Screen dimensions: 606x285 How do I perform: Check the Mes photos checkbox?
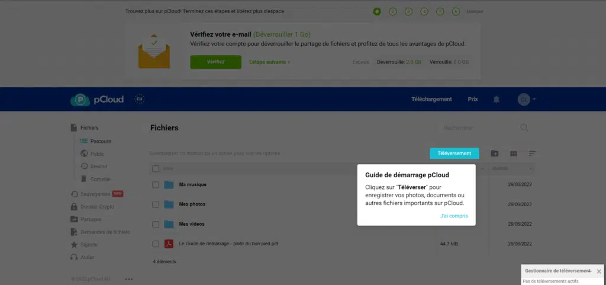[156, 204]
